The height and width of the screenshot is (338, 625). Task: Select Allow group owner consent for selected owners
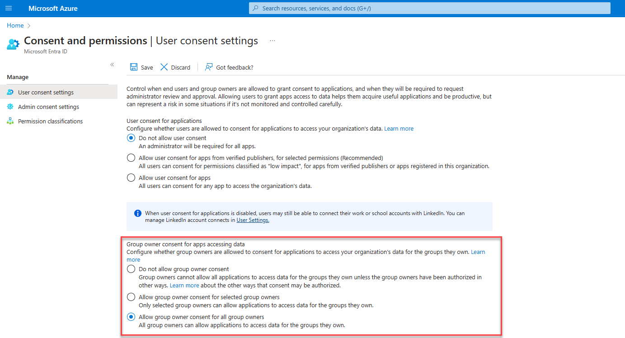tap(131, 297)
